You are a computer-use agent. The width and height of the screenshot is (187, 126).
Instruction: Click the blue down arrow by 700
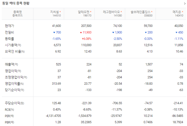coord(54,32)
